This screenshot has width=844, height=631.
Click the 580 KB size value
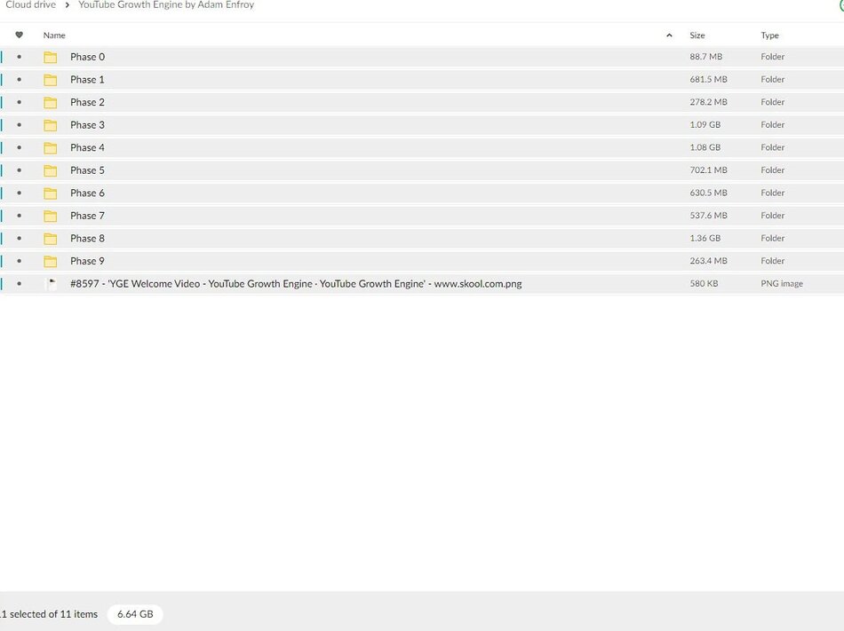pyautogui.click(x=704, y=284)
